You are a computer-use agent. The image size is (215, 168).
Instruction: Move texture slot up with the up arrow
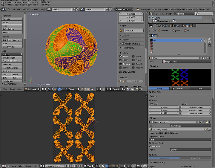tap(210, 39)
